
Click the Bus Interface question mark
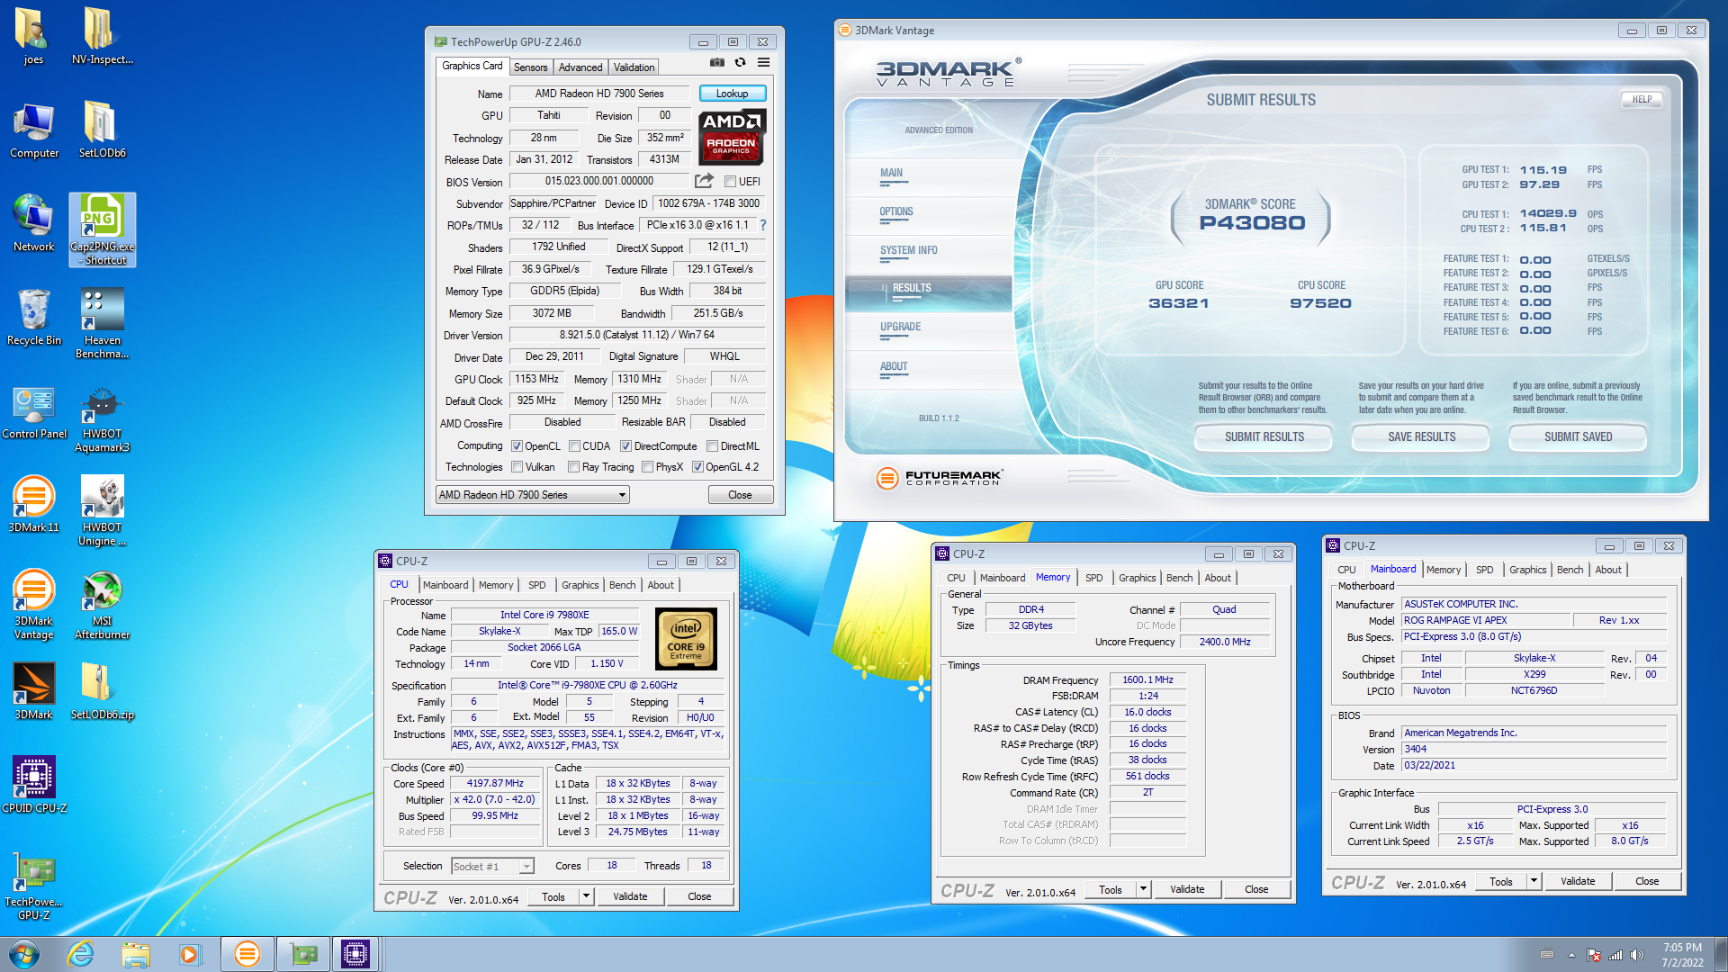click(763, 225)
